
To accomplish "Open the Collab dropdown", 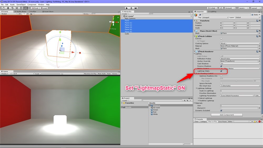I will click(x=212, y=8).
